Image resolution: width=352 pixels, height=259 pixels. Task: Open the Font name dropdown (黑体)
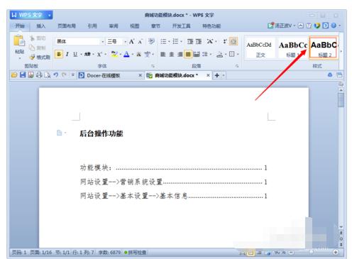[x=102, y=42]
